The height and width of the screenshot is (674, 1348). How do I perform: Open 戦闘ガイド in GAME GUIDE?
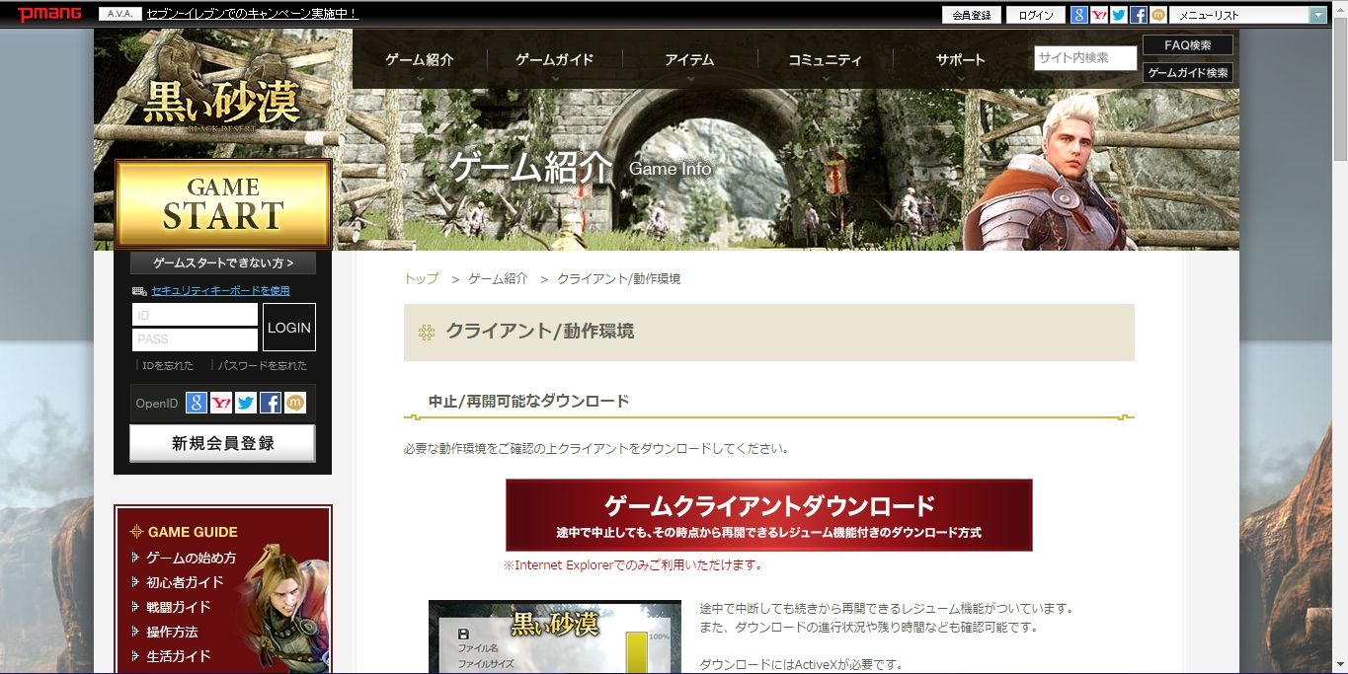pos(179,607)
